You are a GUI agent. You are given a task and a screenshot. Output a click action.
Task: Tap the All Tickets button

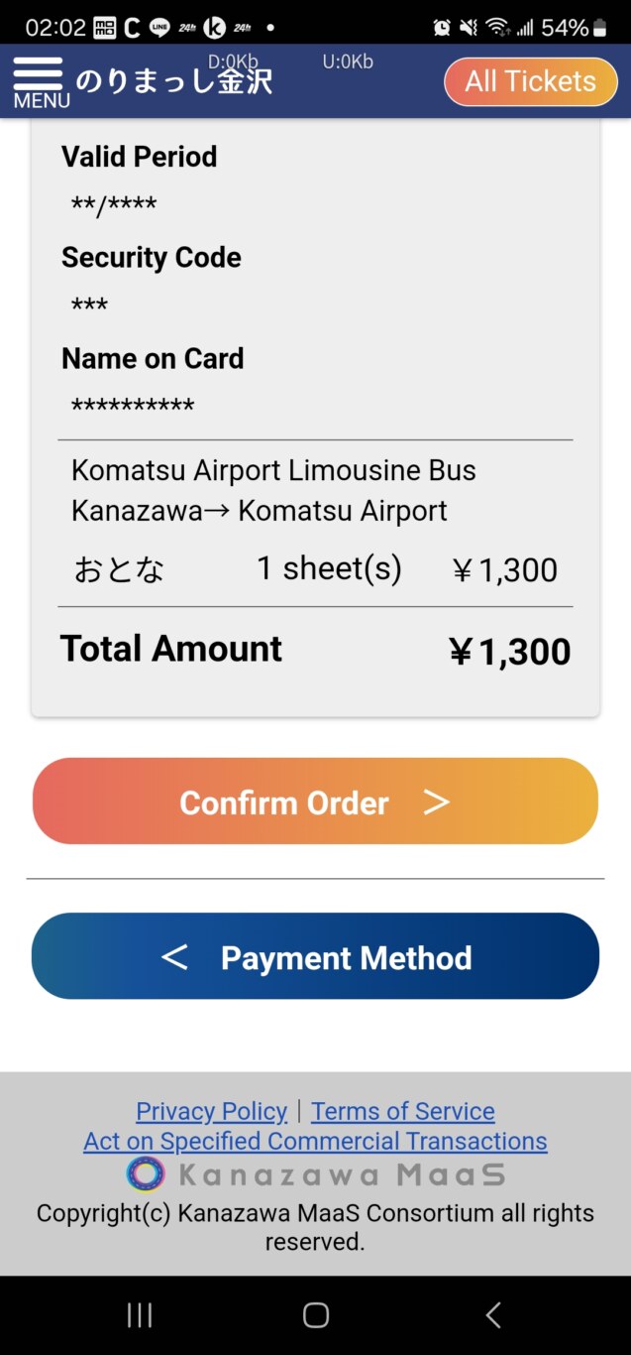[530, 81]
